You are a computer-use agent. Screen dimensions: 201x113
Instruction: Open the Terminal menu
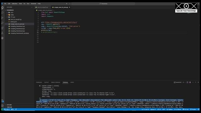34,4
